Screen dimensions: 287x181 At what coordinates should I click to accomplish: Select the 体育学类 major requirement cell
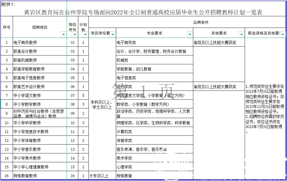(x=155, y=140)
